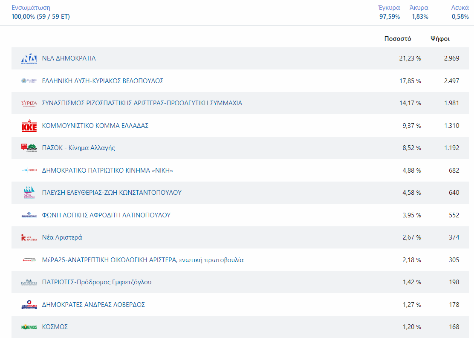Click the 640 votes cell
474x338 pixels.
tap(454, 193)
